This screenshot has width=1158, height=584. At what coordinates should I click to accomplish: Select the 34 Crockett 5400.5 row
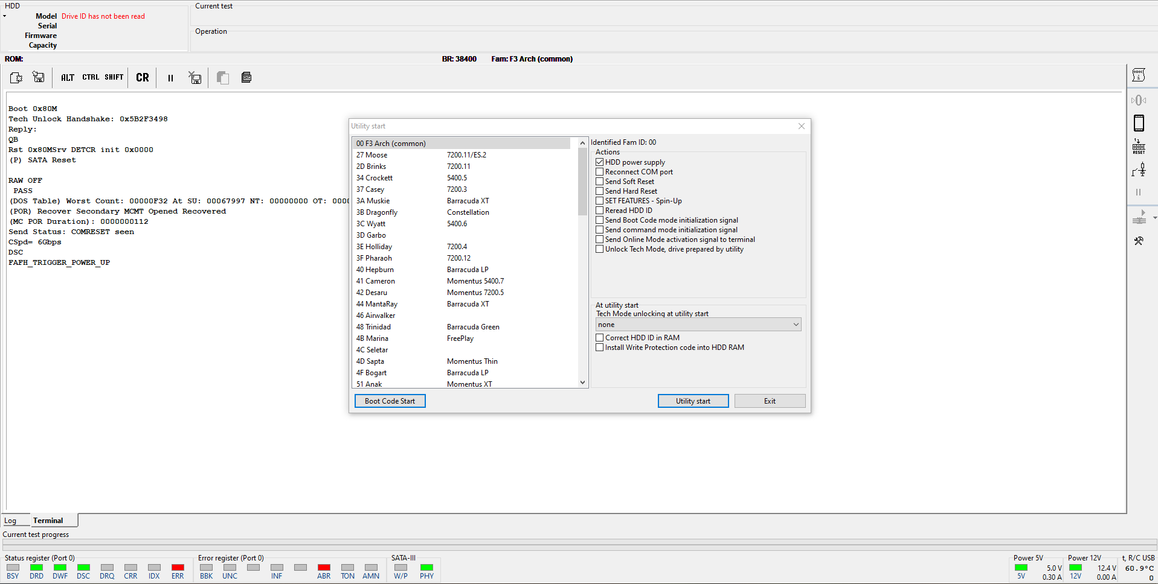(462, 178)
